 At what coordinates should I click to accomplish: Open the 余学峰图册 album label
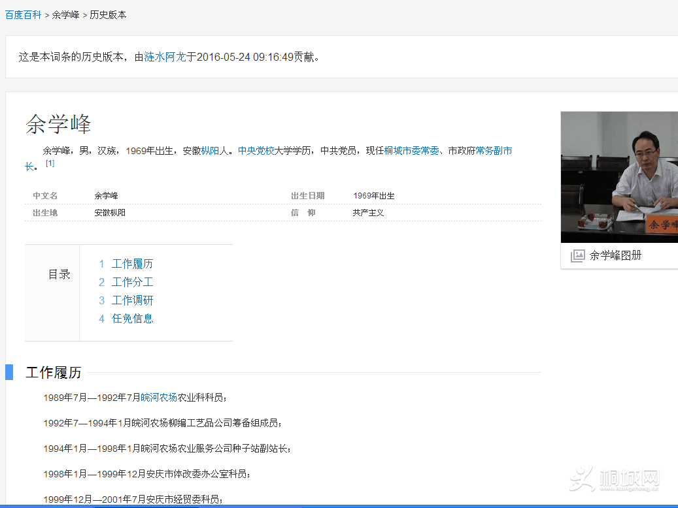point(615,256)
